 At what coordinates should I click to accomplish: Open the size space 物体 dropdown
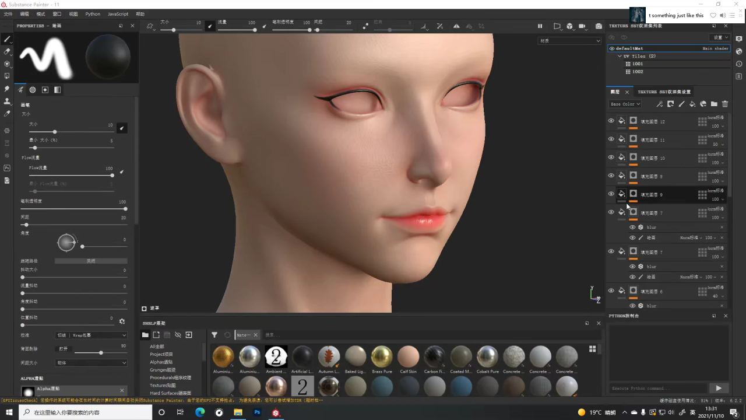(x=91, y=363)
